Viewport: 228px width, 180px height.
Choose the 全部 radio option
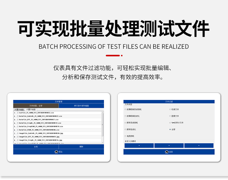(x=170, y=129)
